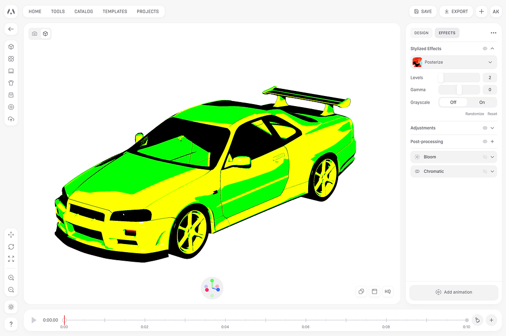Open the TOOLS menu

[58, 11]
